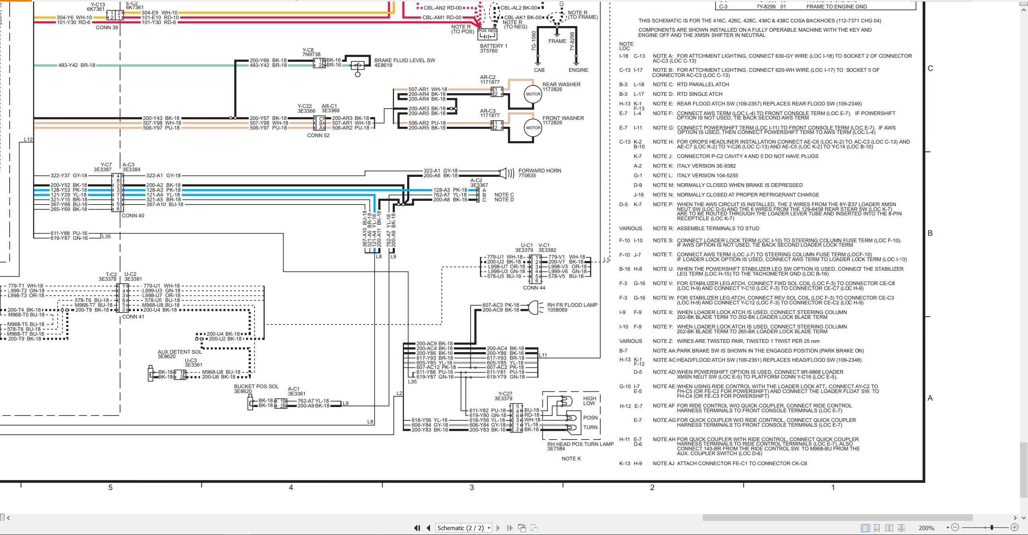Click the CONN 39 label
Image resolution: width=1028 pixels, height=535 pixels.
coord(107,27)
